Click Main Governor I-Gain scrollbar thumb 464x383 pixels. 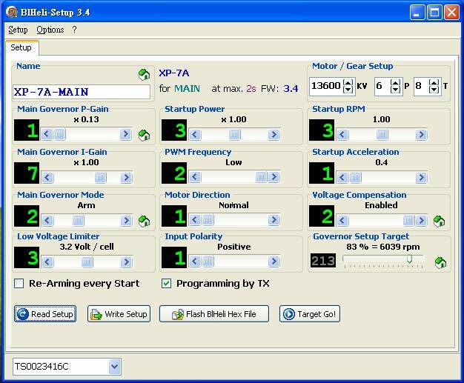click(x=100, y=178)
